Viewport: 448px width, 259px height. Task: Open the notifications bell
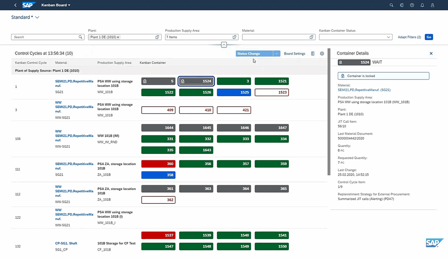click(x=422, y=5)
